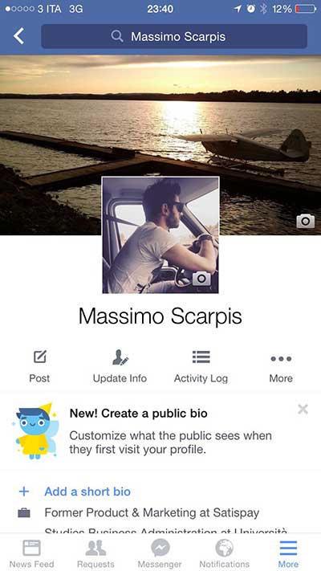The width and height of the screenshot is (321, 571).
Task: Tap the profile picture camera icon
Action: click(x=201, y=279)
